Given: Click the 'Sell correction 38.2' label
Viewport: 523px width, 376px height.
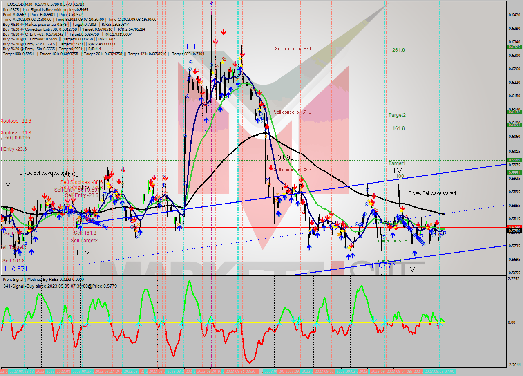Looking at the screenshot, I should click(293, 170).
